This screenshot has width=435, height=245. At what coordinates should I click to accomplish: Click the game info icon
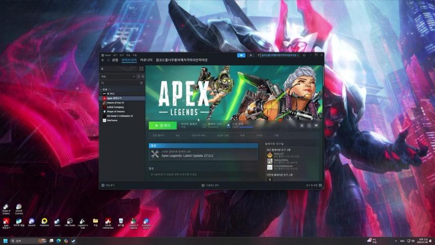(x=309, y=126)
